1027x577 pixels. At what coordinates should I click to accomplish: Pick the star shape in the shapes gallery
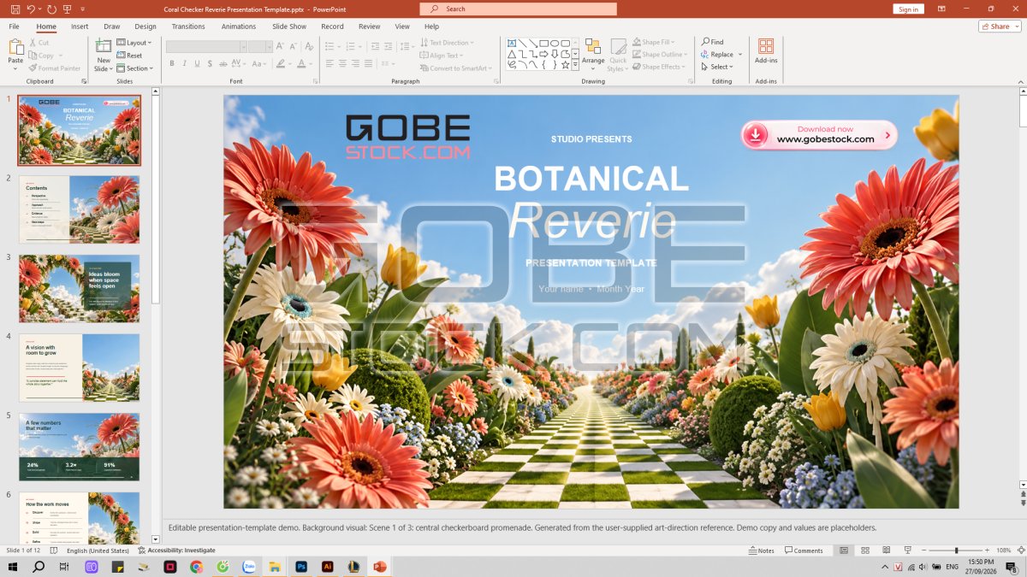(x=565, y=65)
